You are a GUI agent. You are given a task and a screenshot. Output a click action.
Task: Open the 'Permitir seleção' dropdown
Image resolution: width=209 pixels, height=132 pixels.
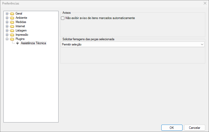[202, 44]
